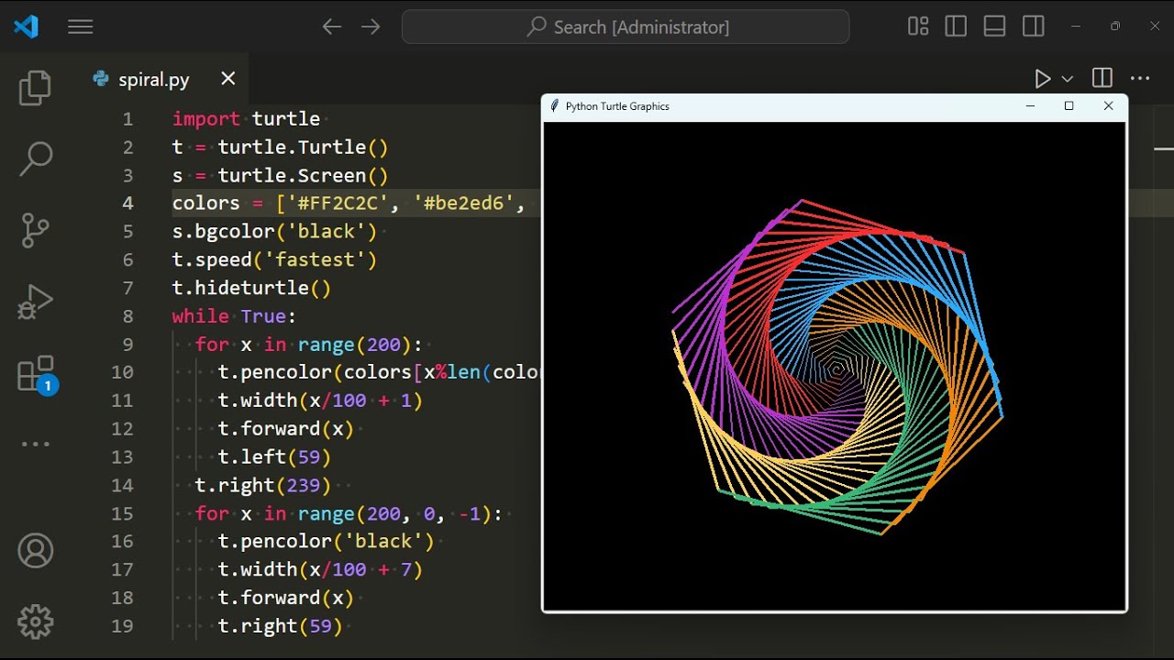Open the hamburger application menu

pyautogui.click(x=81, y=27)
